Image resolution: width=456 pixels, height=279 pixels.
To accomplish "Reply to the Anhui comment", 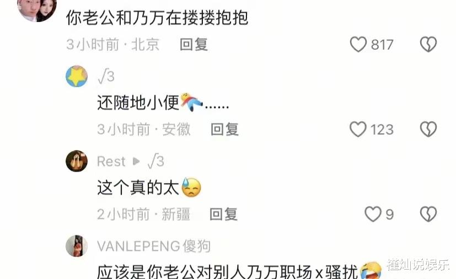I will coord(224,130).
